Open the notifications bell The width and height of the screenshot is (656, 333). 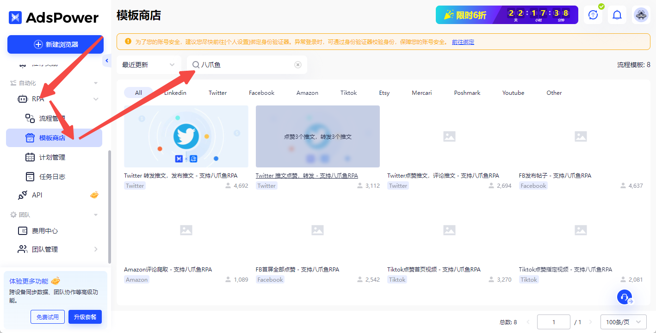tap(617, 15)
